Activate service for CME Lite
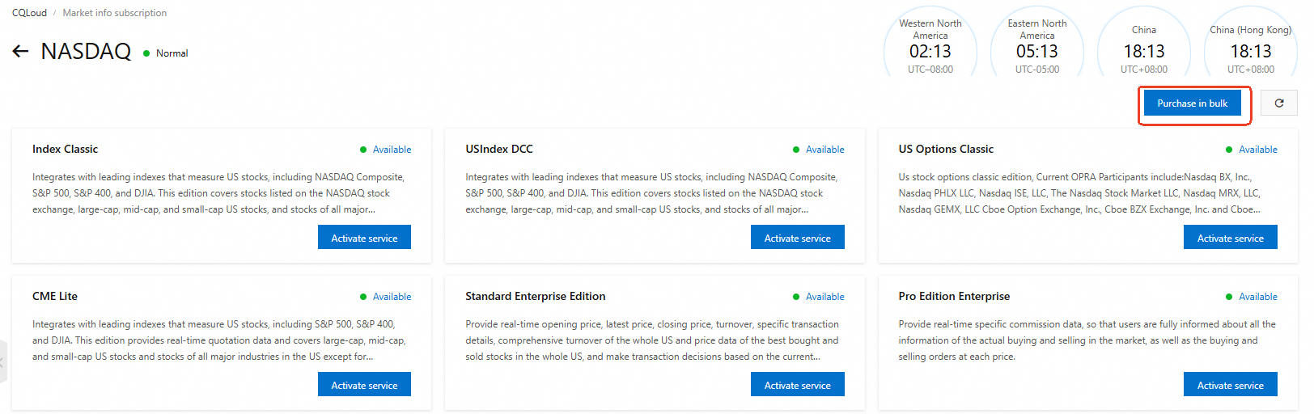The image size is (1314, 414). click(x=364, y=385)
